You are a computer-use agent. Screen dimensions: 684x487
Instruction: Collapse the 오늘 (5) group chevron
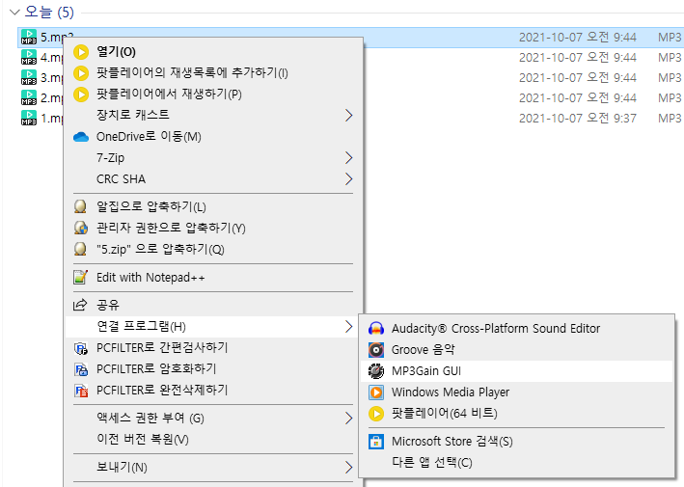pos(15,12)
